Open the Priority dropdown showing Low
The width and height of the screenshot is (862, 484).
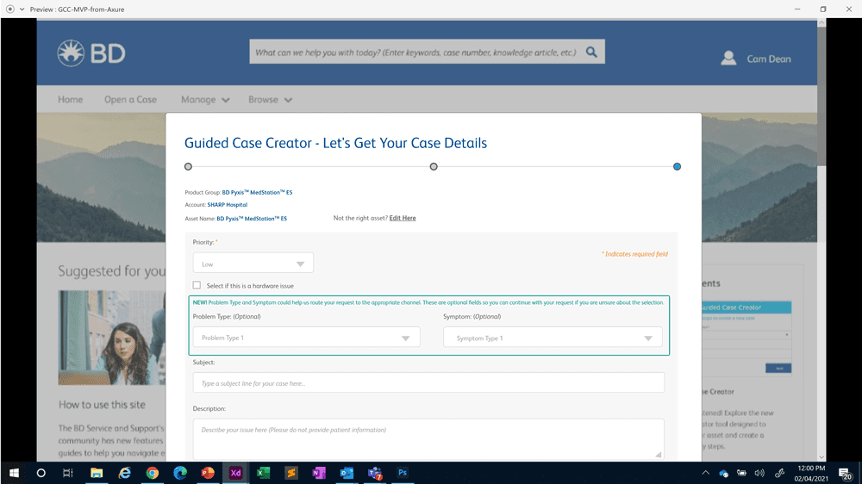[253, 264]
